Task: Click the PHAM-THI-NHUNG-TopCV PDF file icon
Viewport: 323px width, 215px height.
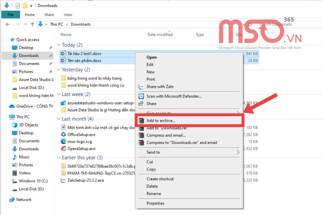Action: pyautogui.click(x=63, y=173)
